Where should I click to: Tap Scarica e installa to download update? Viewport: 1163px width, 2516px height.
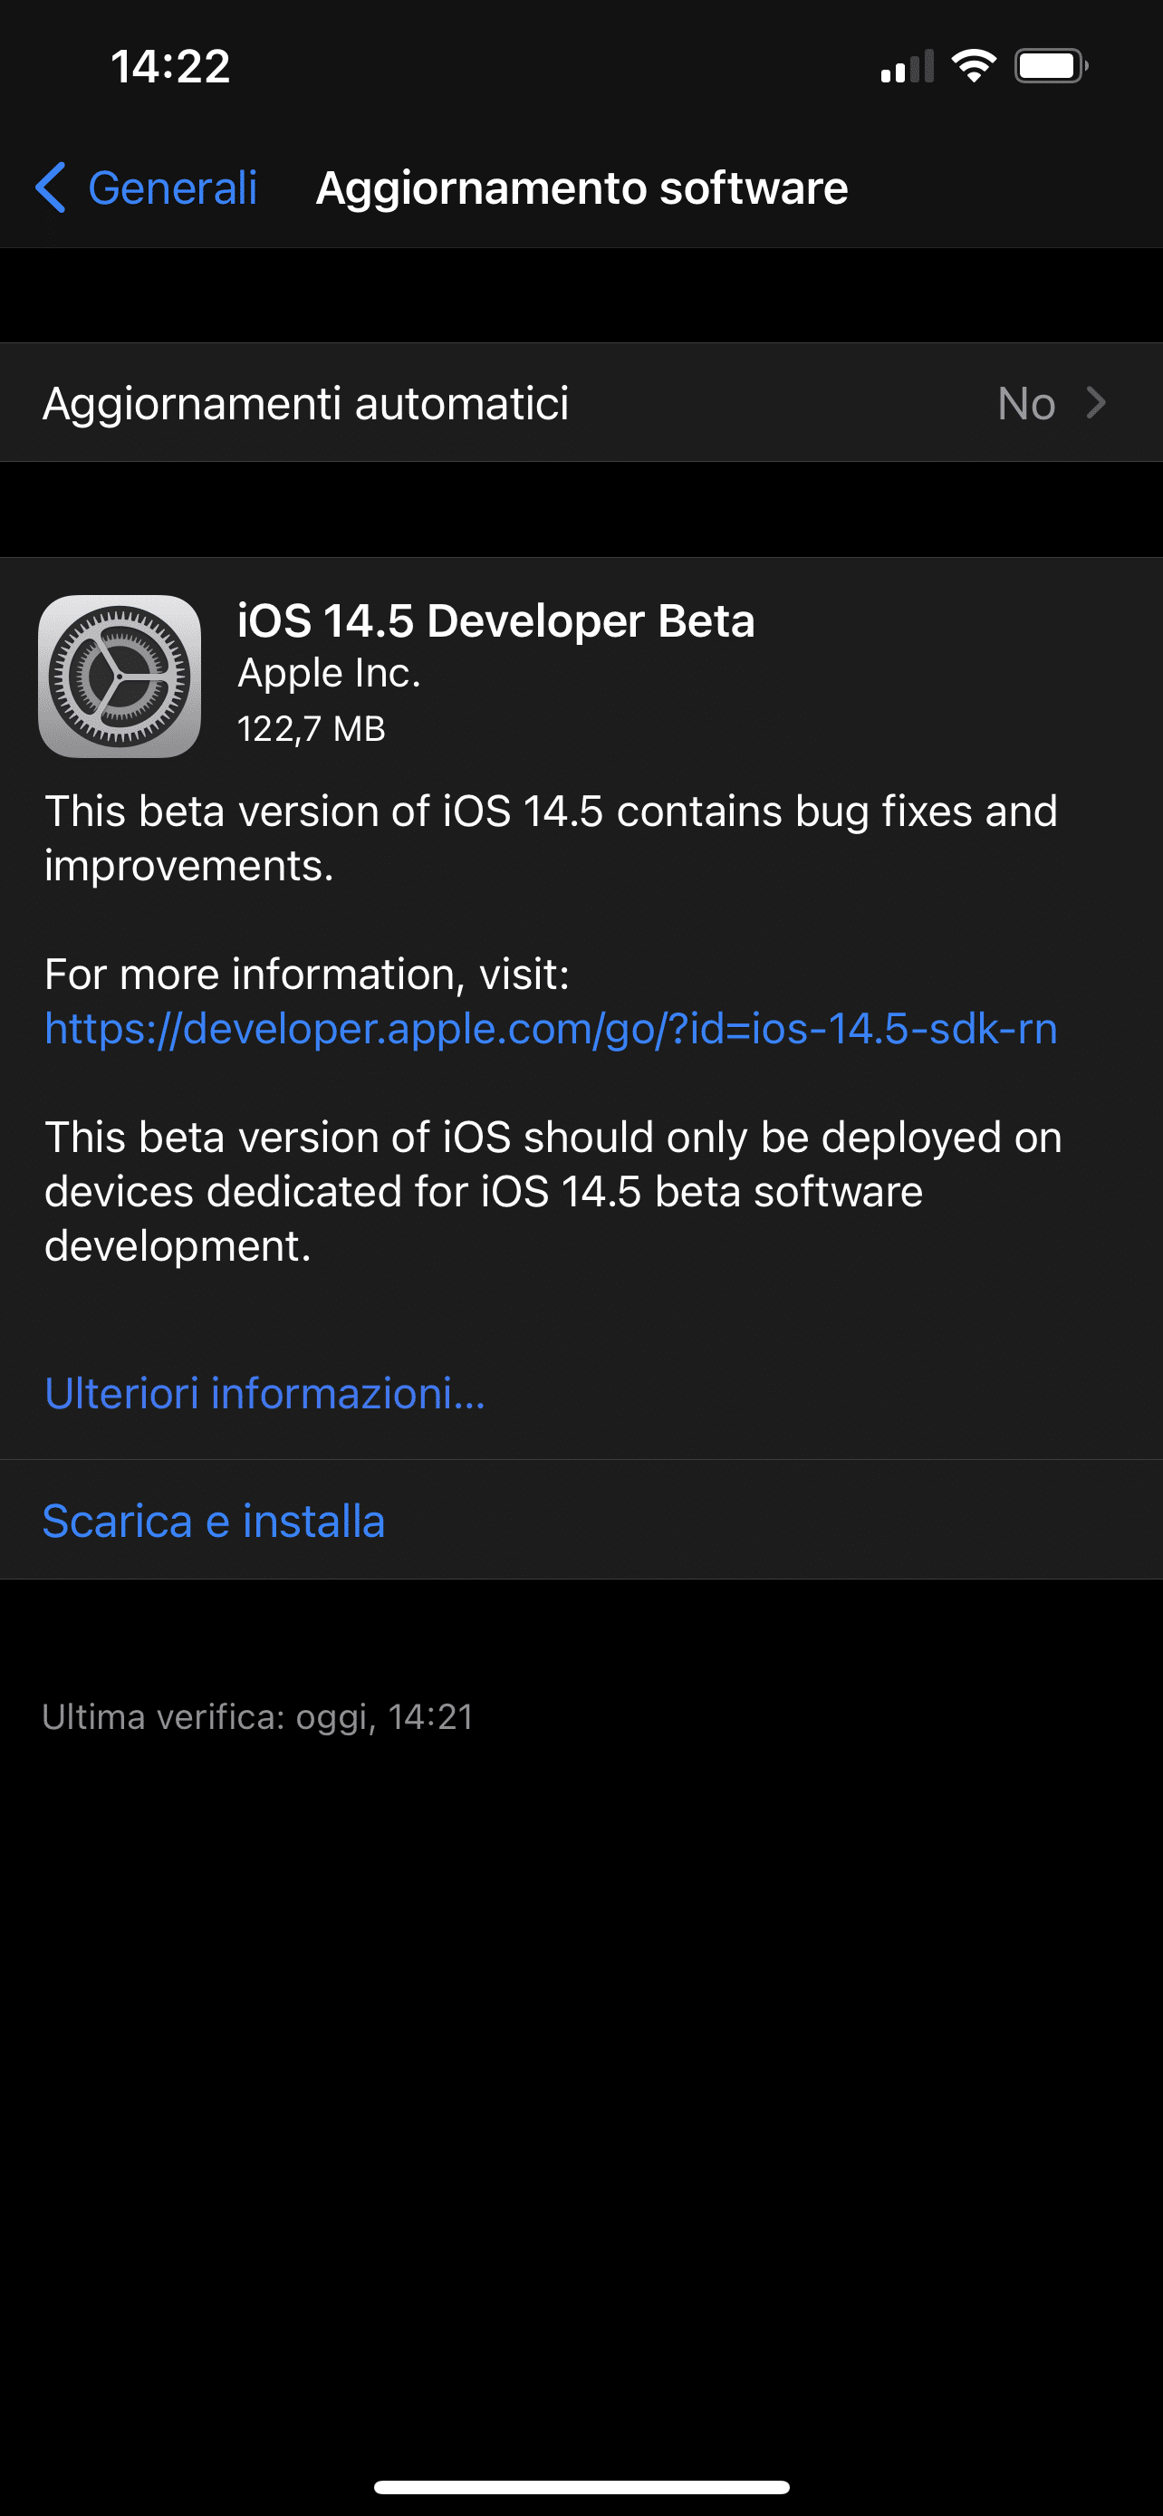pyautogui.click(x=214, y=1521)
